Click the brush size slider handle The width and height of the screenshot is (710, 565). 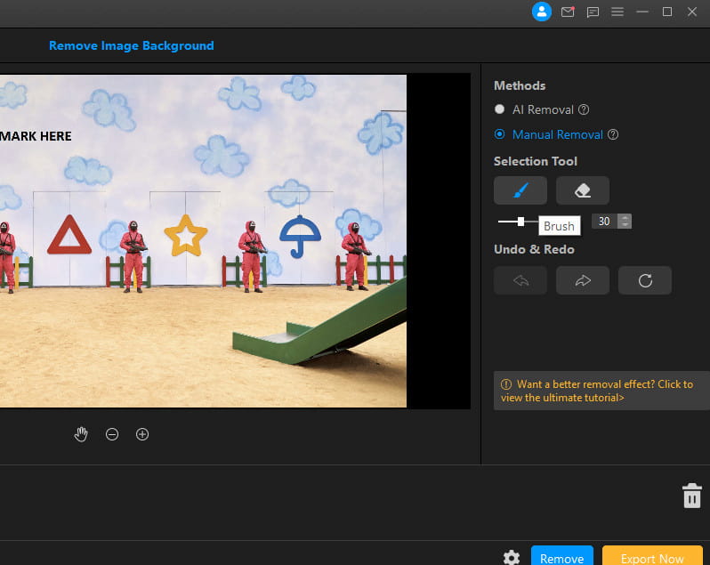pos(520,222)
